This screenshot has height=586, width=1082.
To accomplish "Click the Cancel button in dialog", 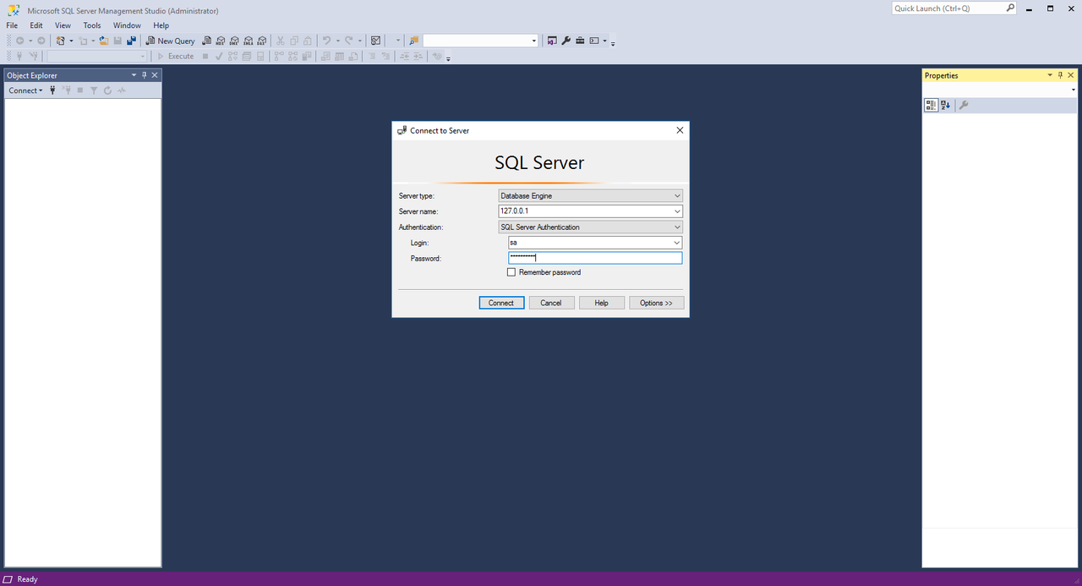I will [551, 303].
